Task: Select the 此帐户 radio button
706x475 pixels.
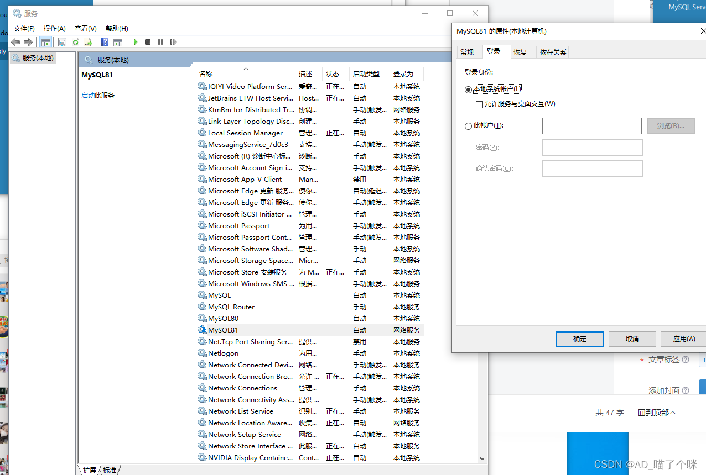Action: [468, 125]
